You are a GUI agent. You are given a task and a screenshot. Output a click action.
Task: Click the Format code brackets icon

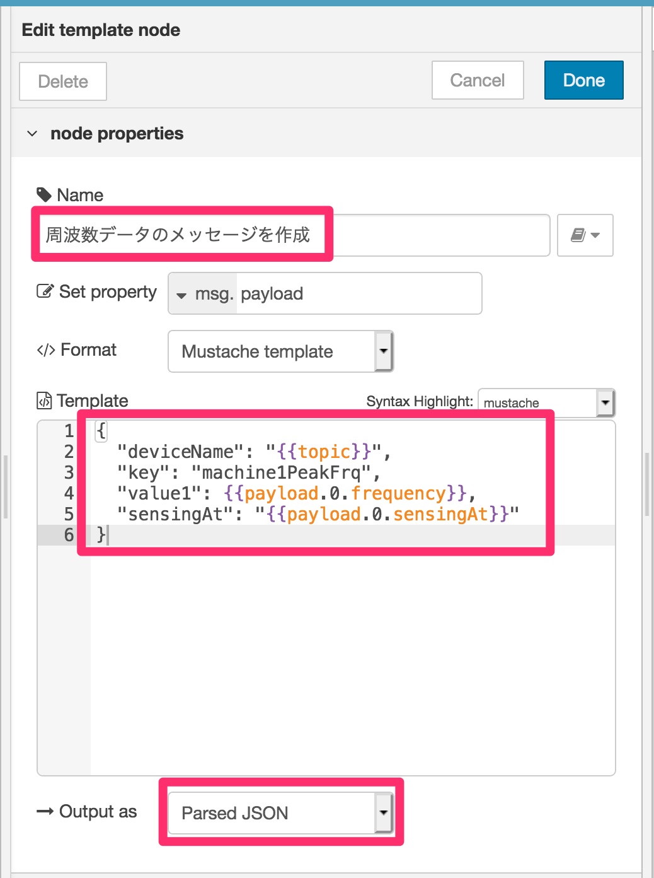pos(46,350)
